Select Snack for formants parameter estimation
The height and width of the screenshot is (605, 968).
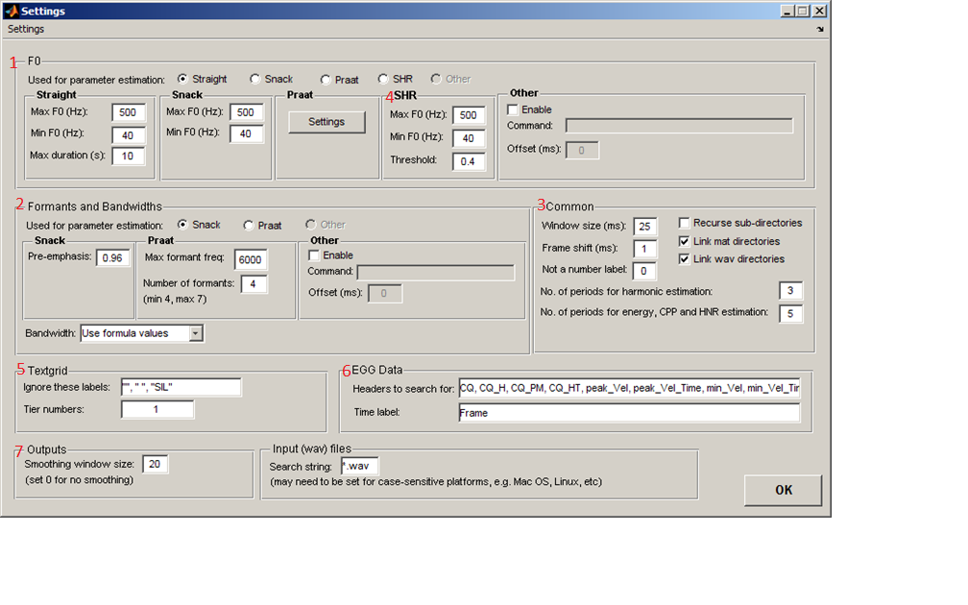pyautogui.click(x=182, y=224)
